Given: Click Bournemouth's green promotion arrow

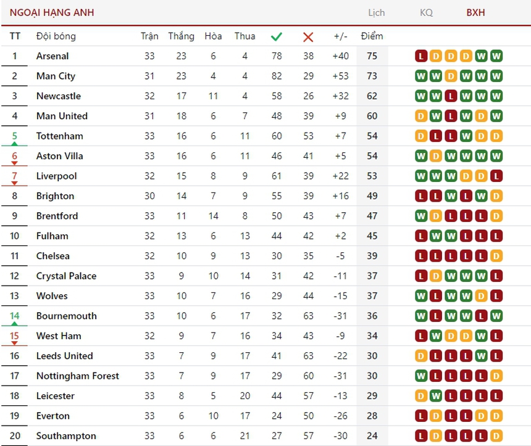Looking at the screenshot, I should click(x=15, y=323).
